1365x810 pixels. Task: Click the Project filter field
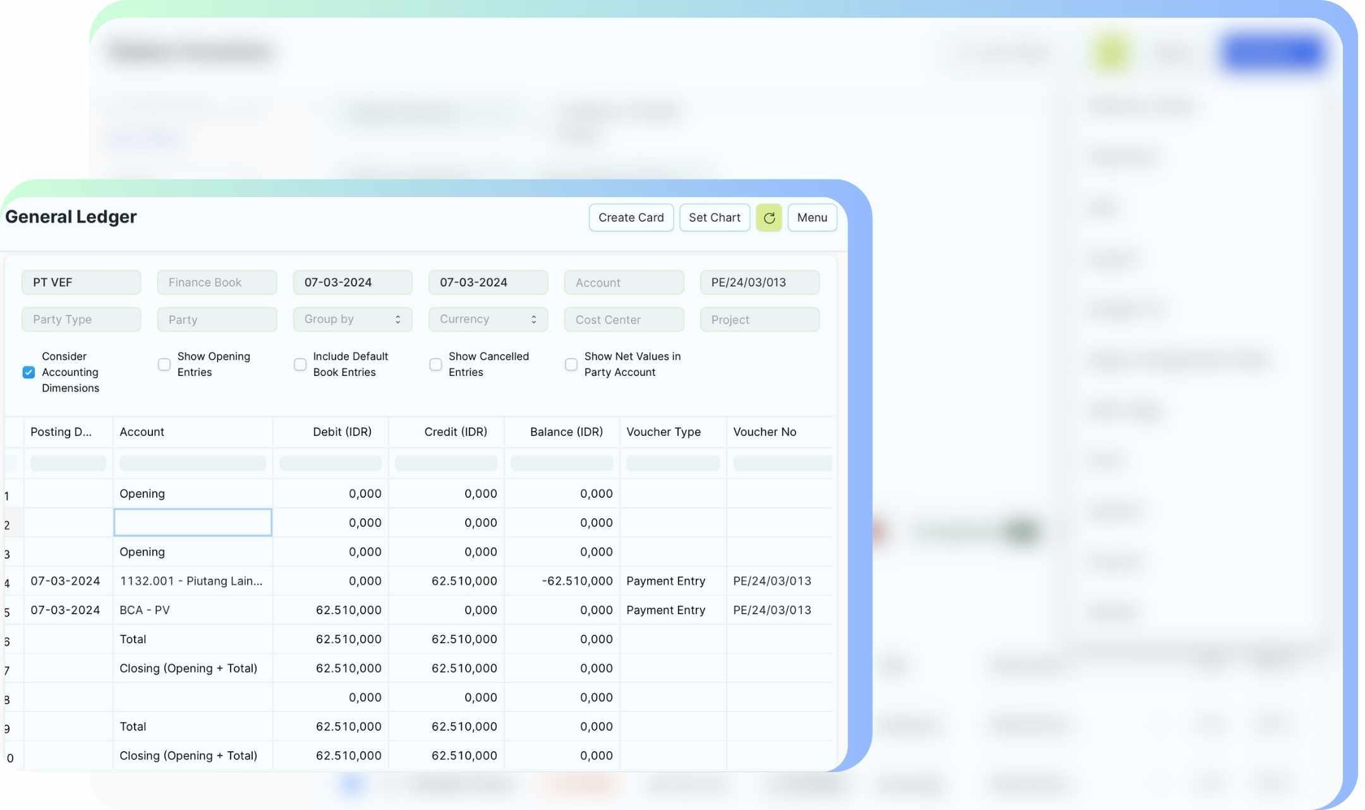pos(760,319)
